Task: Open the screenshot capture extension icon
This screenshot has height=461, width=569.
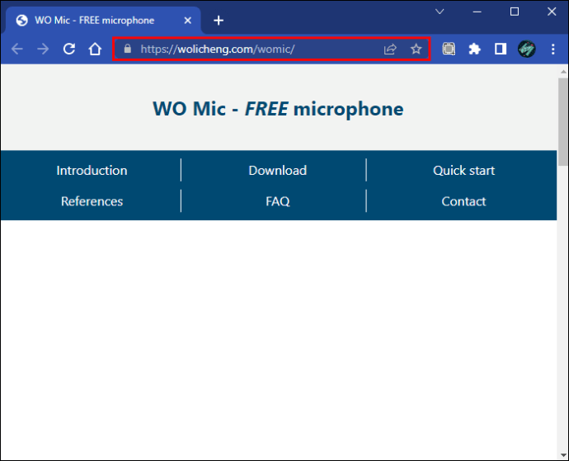Action: pos(449,49)
